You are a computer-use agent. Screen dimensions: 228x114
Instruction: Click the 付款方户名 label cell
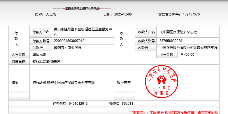click(x=41, y=32)
